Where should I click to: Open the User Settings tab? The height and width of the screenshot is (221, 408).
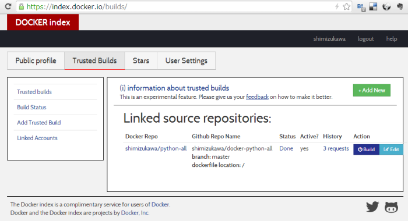point(187,60)
